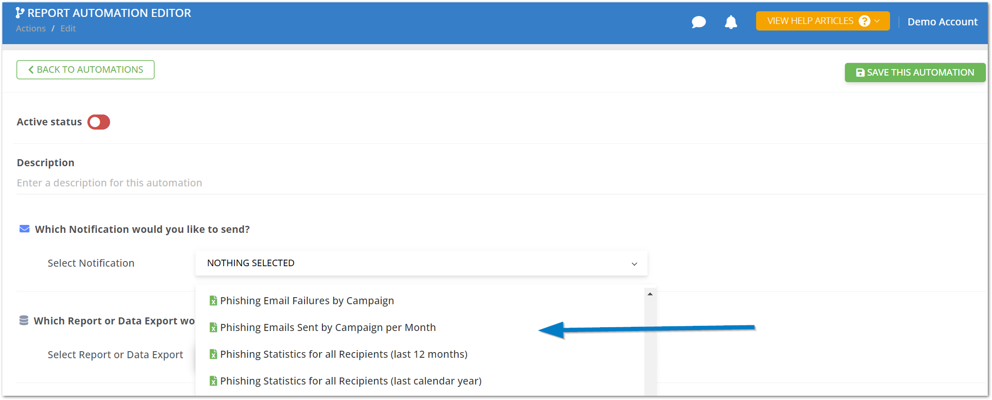Viewport: 992px width, 400px height.
Task: Click the help question mark icon
Action: coord(864,21)
